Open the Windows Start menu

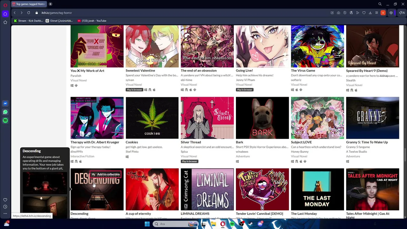147,224
